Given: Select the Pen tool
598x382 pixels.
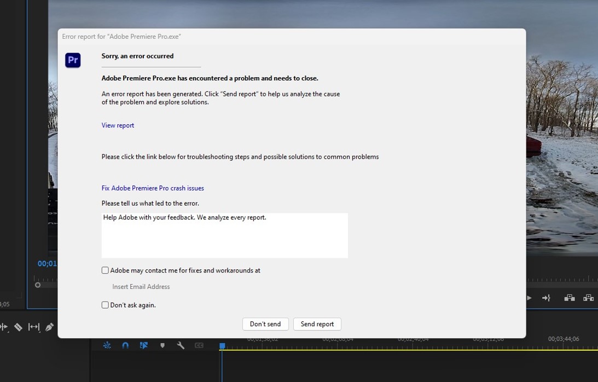Looking at the screenshot, I should (x=49, y=327).
